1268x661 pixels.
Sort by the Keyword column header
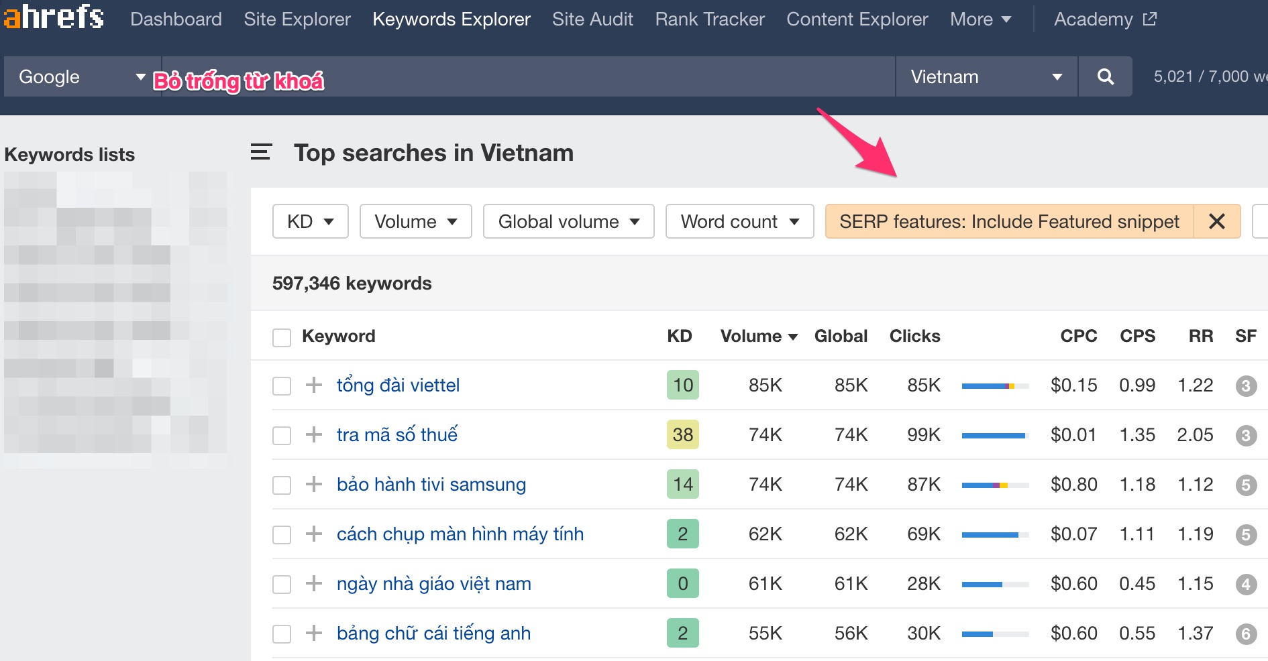coord(338,336)
